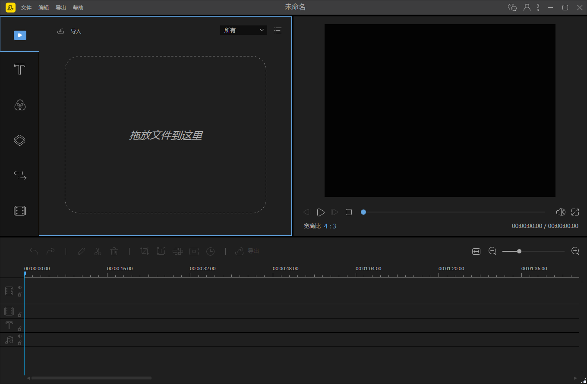Lock the audio music track

coord(19,343)
